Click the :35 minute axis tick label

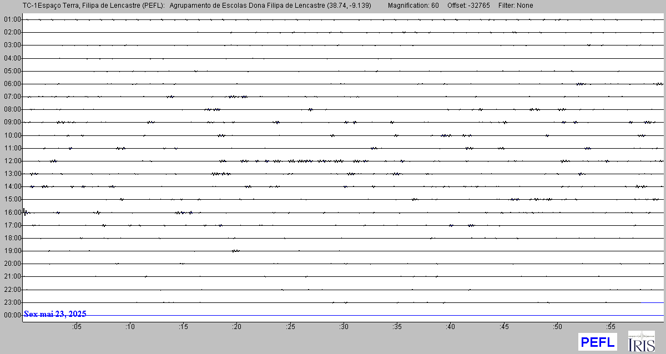(397, 327)
